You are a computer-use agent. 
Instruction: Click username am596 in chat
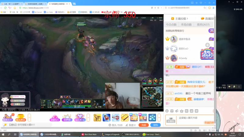tap(178, 93)
